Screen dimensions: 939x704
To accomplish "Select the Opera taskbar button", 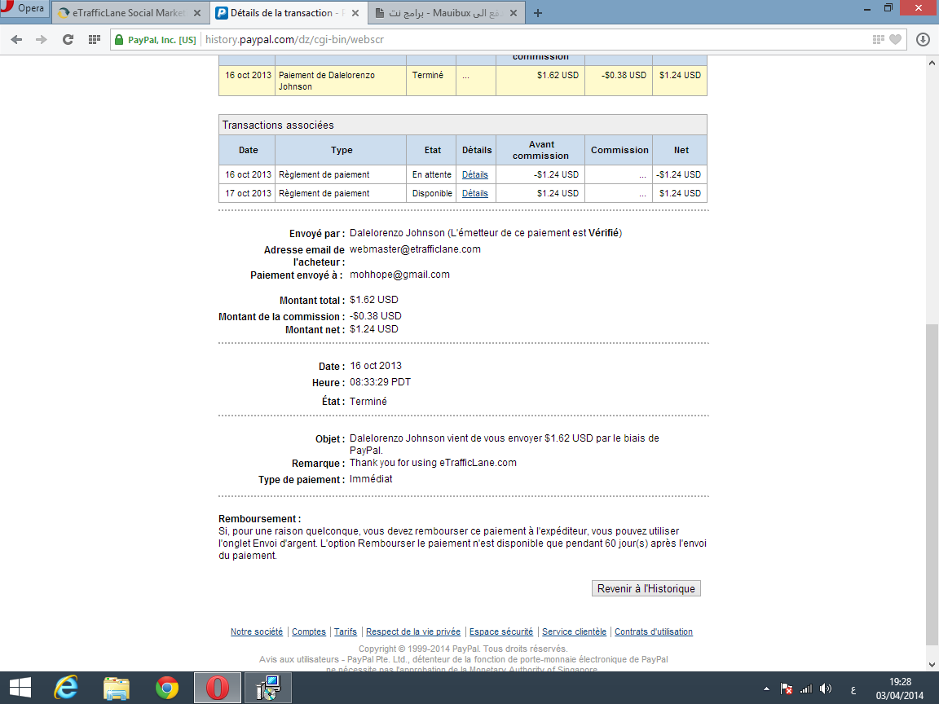I will pos(218,688).
